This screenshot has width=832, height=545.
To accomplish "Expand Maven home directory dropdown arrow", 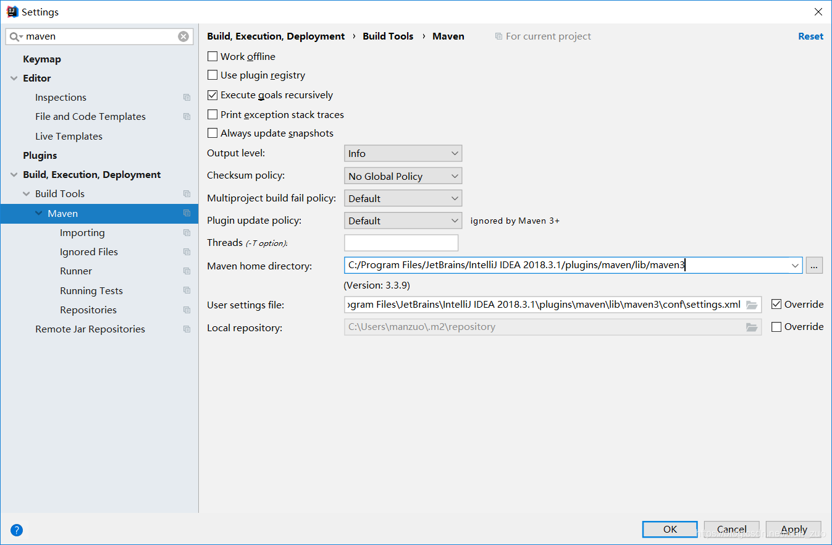I will tap(795, 266).
